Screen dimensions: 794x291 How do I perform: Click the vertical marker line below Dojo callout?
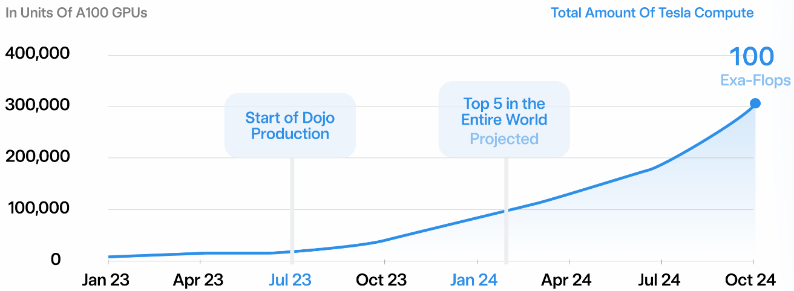(x=292, y=206)
